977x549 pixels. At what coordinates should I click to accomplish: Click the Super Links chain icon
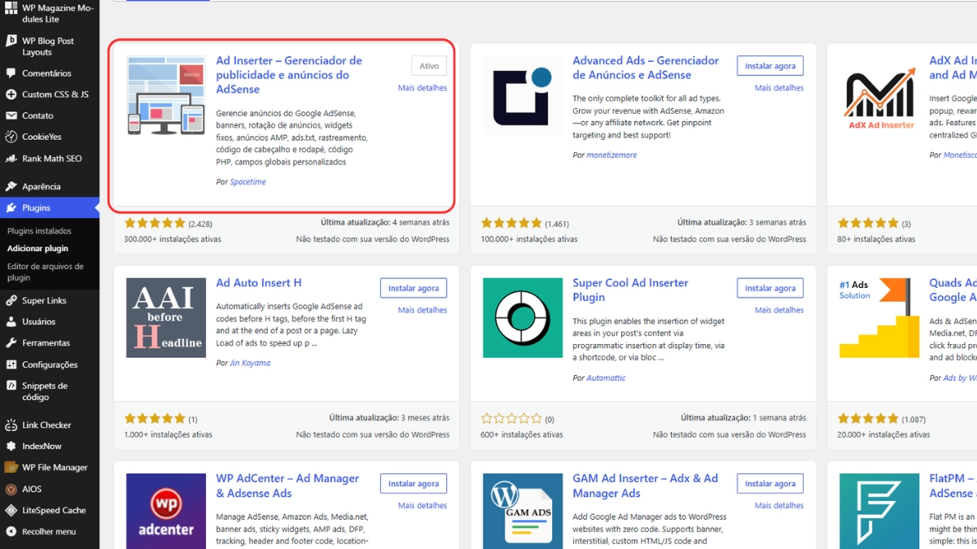[x=11, y=300]
